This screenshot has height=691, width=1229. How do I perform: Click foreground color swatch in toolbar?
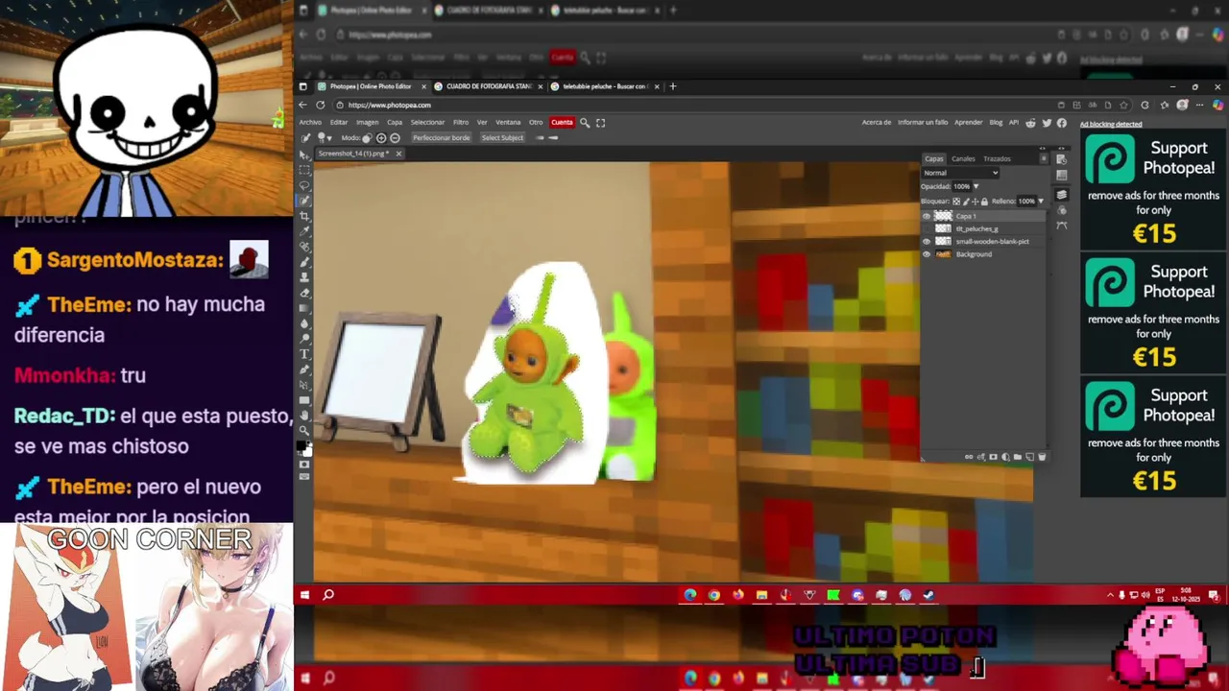tap(301, 445)
